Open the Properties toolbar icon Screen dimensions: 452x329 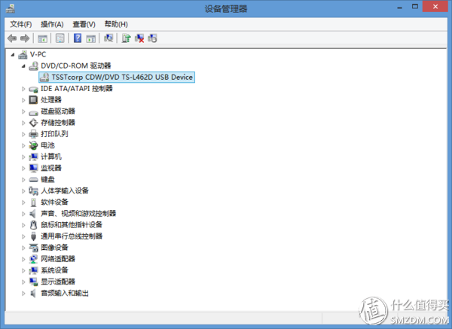click(x=60, y=38)
